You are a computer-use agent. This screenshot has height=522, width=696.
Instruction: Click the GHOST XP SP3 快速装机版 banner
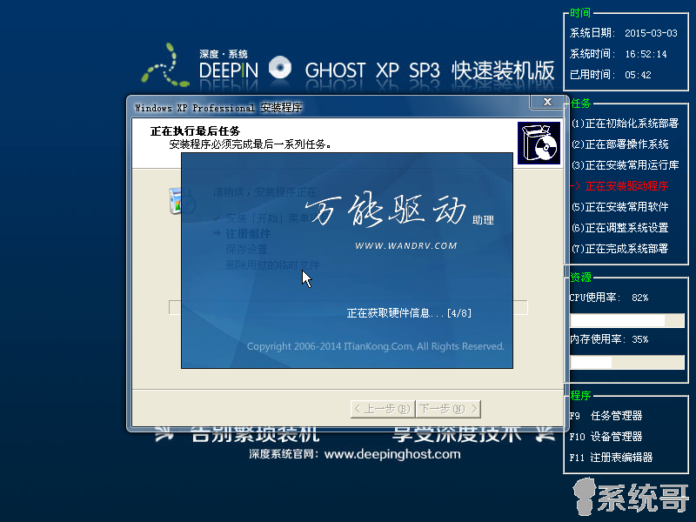[x=430, y=70]
